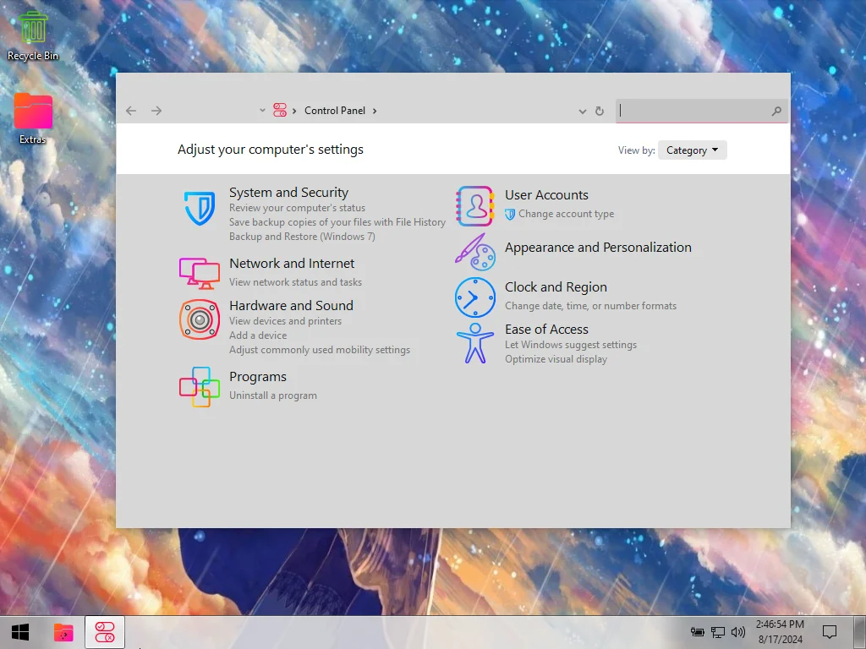
Task: Open the Programs overlapping squares icon
Action: coord(200,387)
